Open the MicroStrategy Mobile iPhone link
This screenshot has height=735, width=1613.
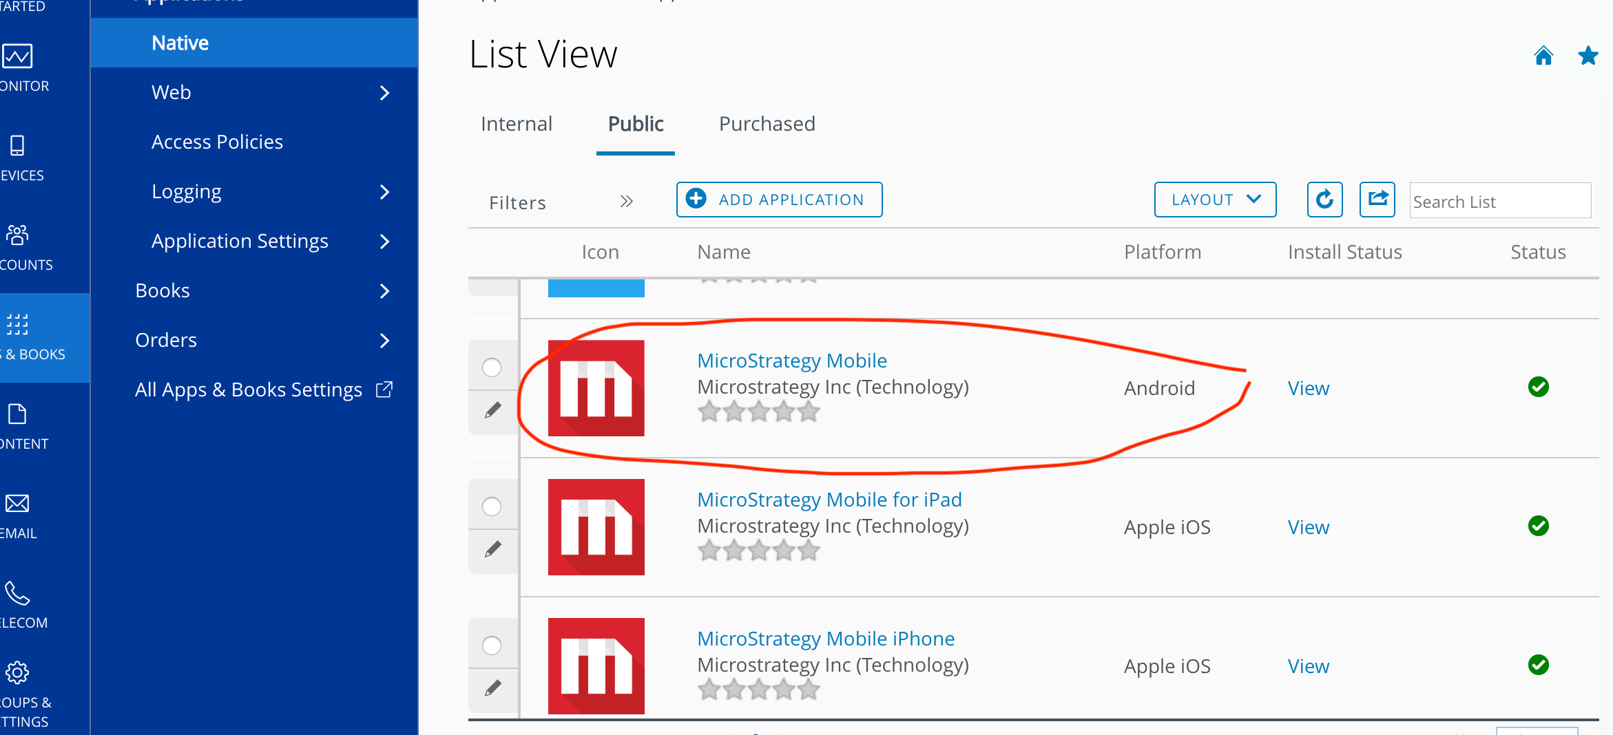tap(826, 639)
